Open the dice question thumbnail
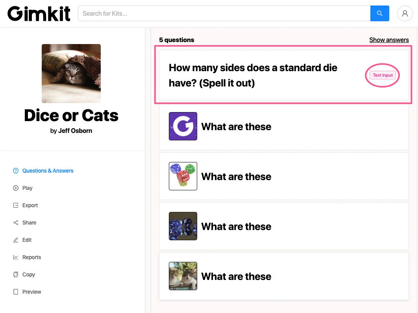 coord(183,176)
